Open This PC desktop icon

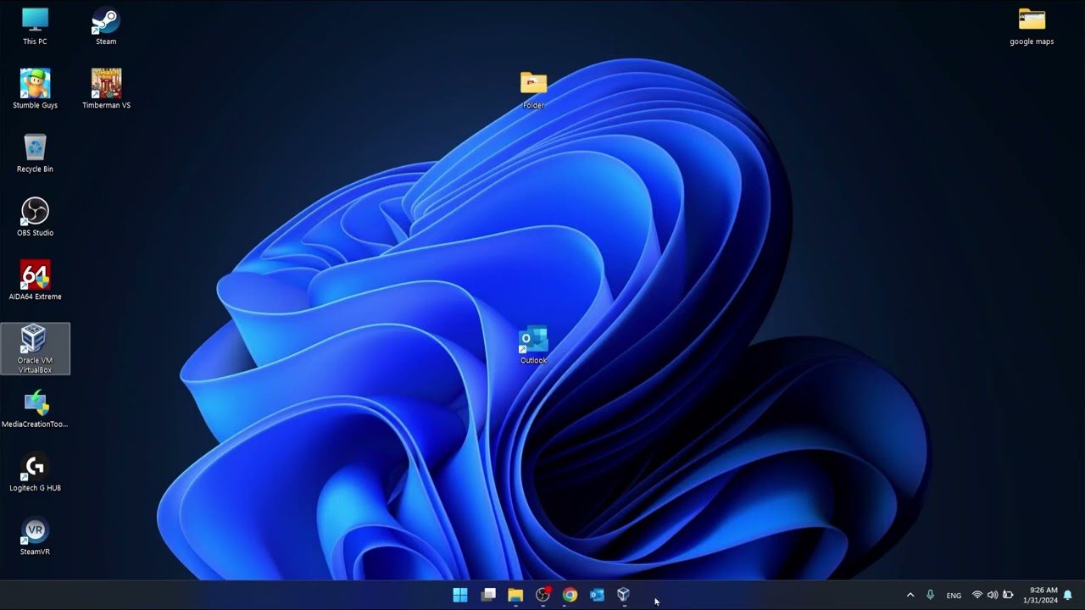pos(35,25)
